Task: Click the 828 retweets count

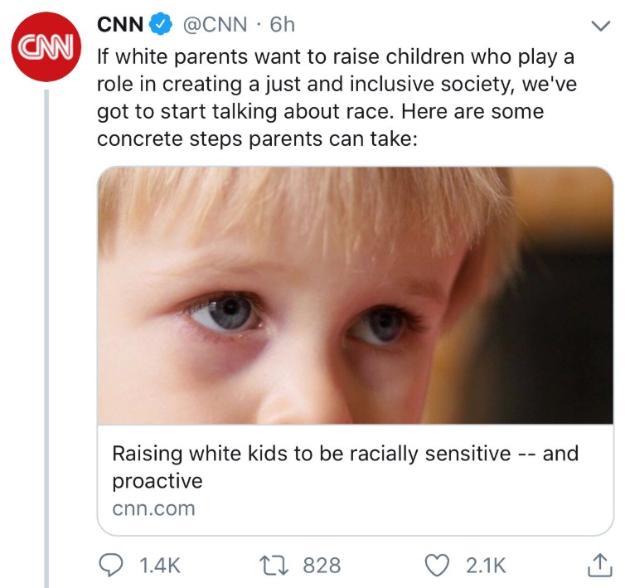Action: (x=322, y=566)
